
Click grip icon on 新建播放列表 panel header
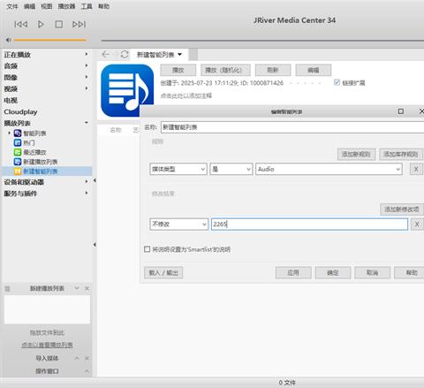click(x=8, y=289)
